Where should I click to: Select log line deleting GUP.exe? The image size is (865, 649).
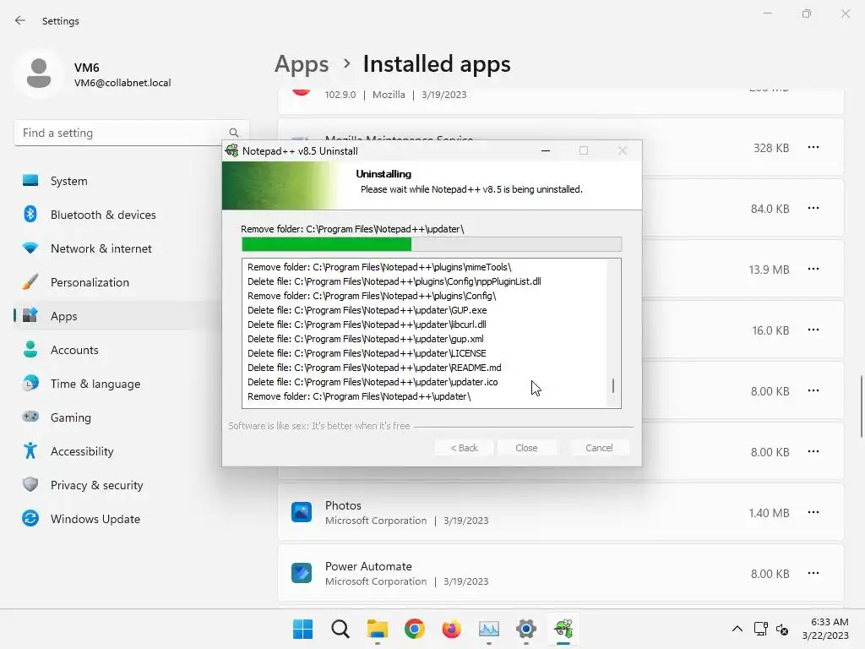pos(367,310)
